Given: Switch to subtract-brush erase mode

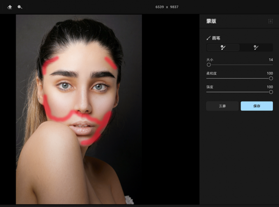Looking at the screenshot, I should (256, 47).
